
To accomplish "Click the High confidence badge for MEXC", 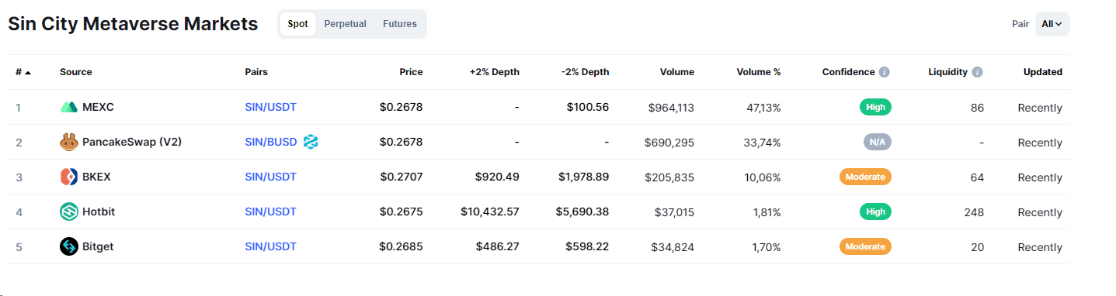I will 875,107.
